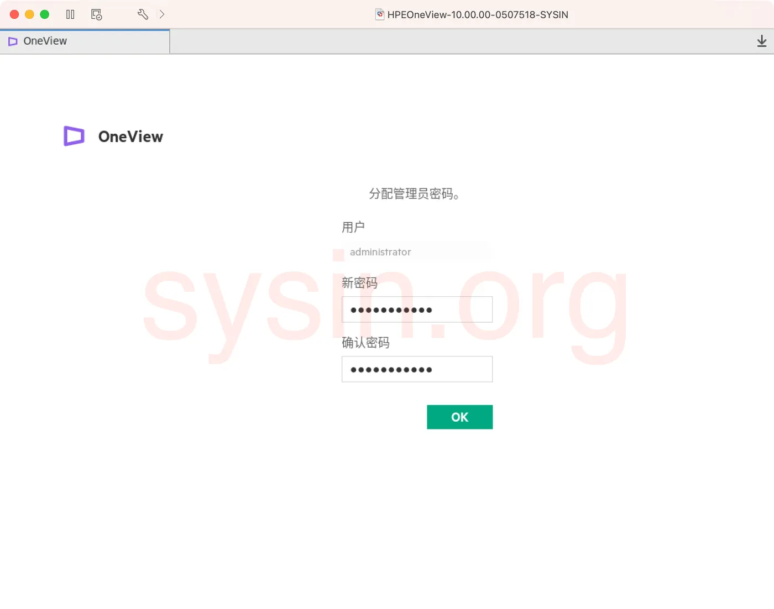Click the OneView purple logo
The height and width of the screenshot is (609, 774).
[74, 136]
